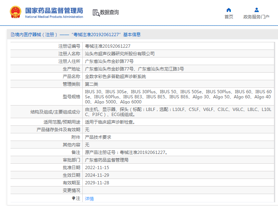278x206 pixels.
Task: Click the national emblem logo
Action: [15, 12]
